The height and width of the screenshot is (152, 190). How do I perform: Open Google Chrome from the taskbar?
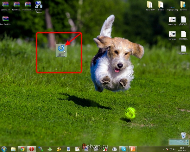22,149
